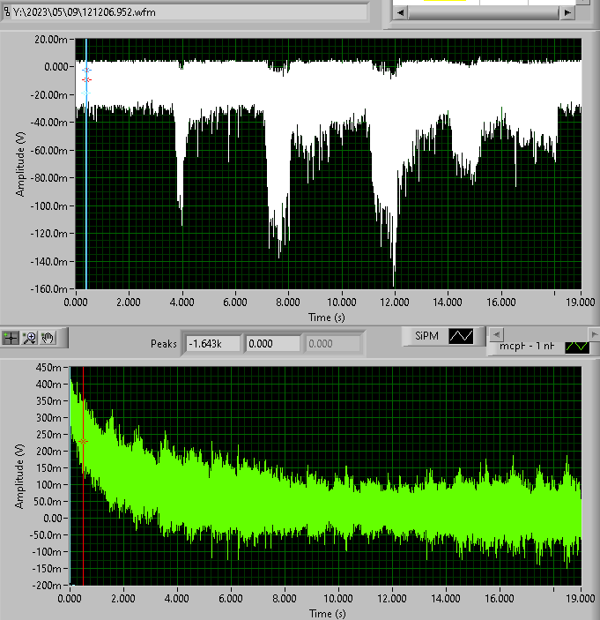Click the upper graph Amplitude (V) axis label
Viewport: 600px width, 620px height.
pyautogui.click(x=19, y=164)
